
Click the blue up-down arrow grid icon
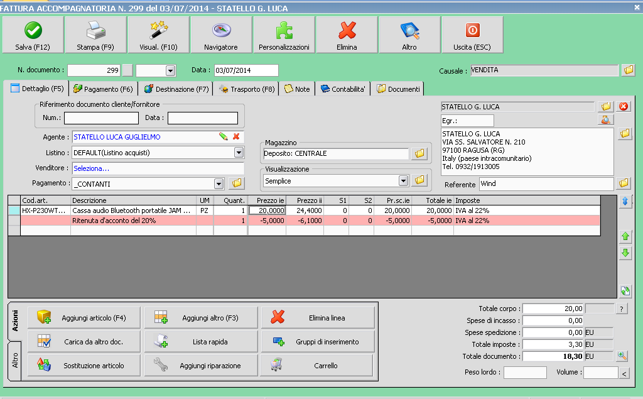[x=625, y=201]
